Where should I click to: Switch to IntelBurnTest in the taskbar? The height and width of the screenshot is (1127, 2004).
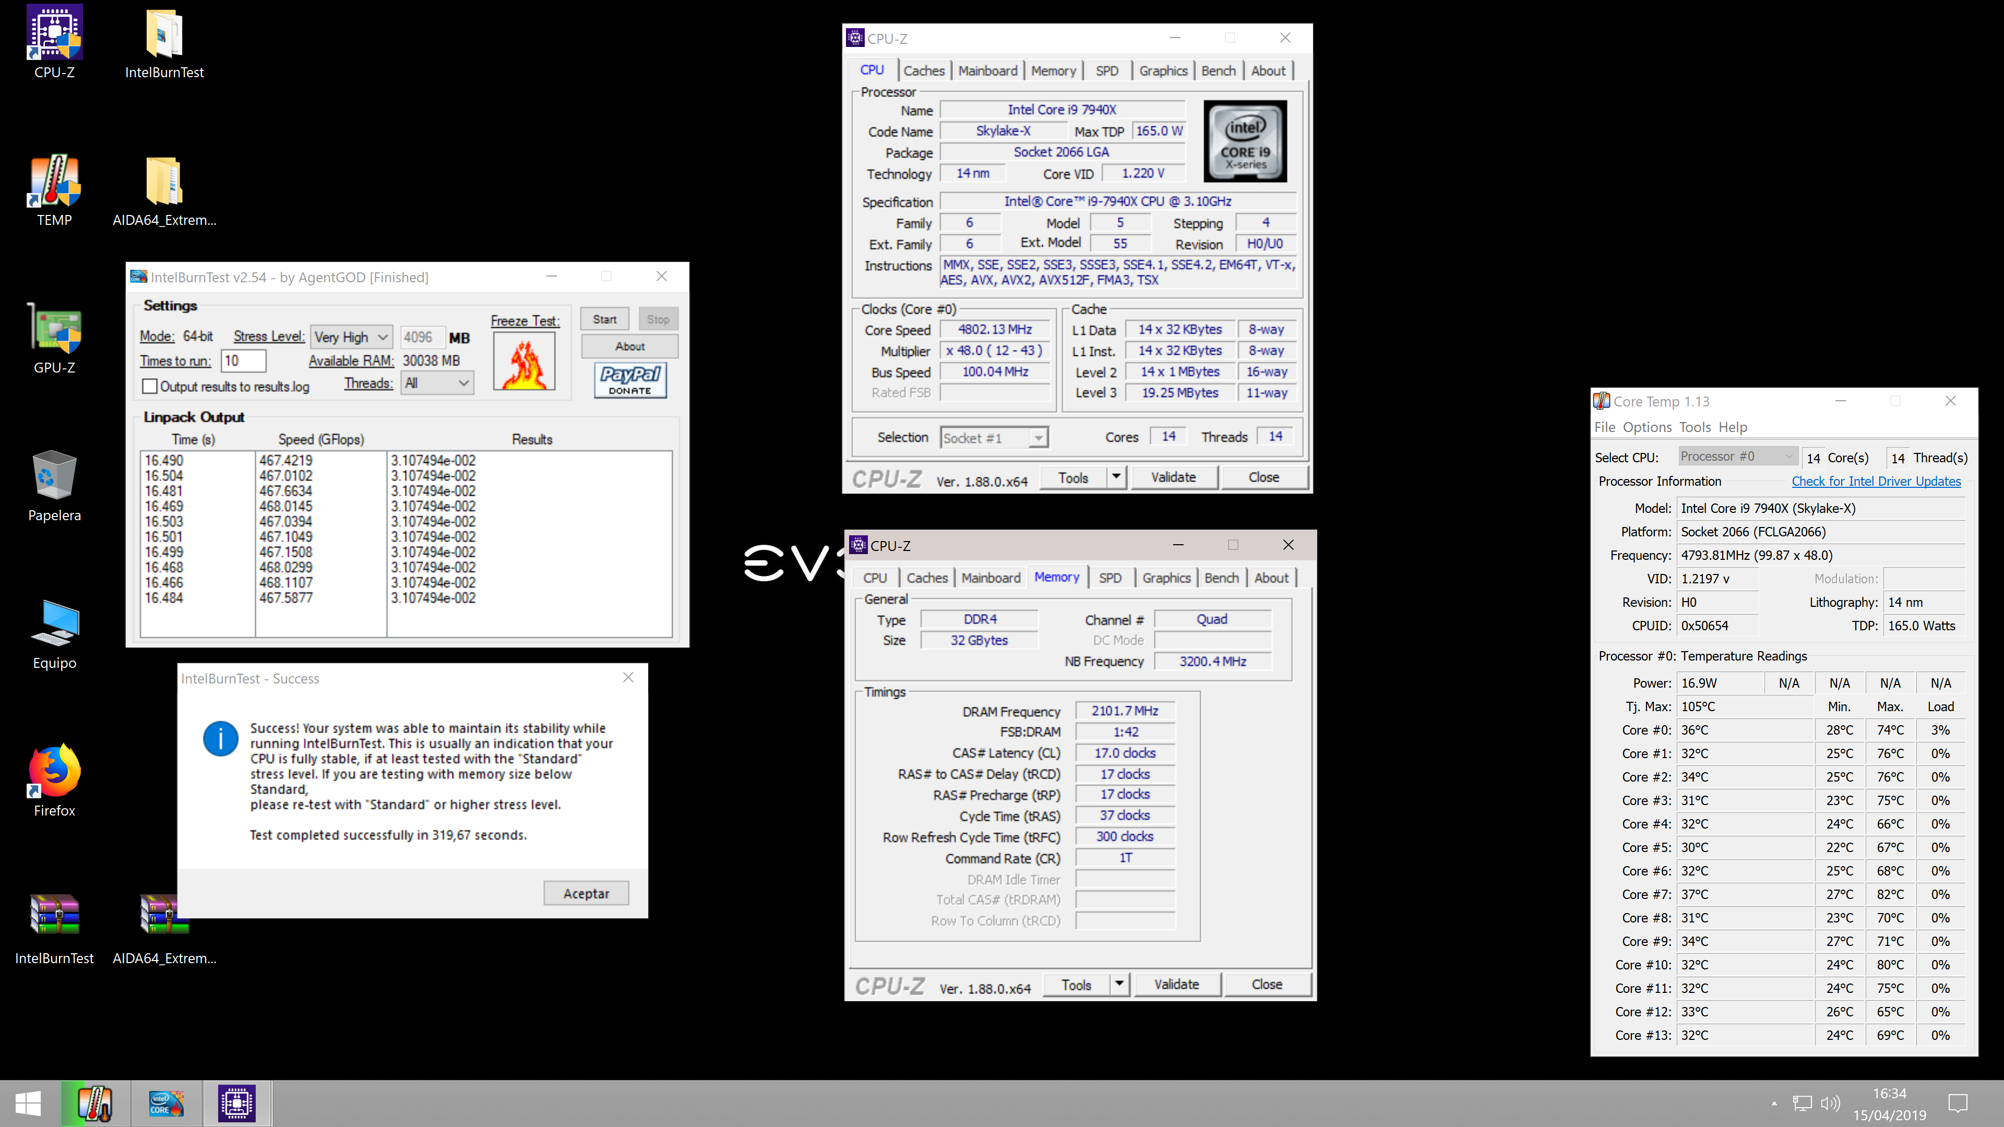coord(166,1103)
